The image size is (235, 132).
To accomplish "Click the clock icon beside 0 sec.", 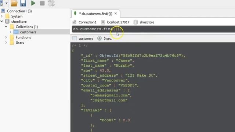I will click(100, 38).
